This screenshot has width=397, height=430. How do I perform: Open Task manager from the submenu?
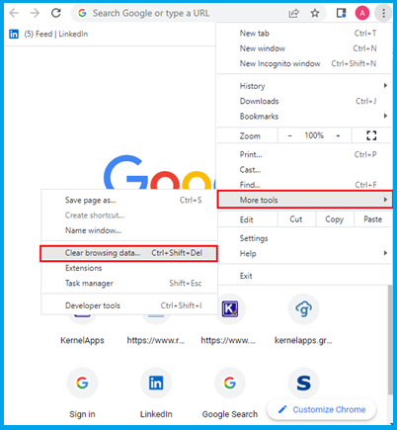click(x=129, y=283)
